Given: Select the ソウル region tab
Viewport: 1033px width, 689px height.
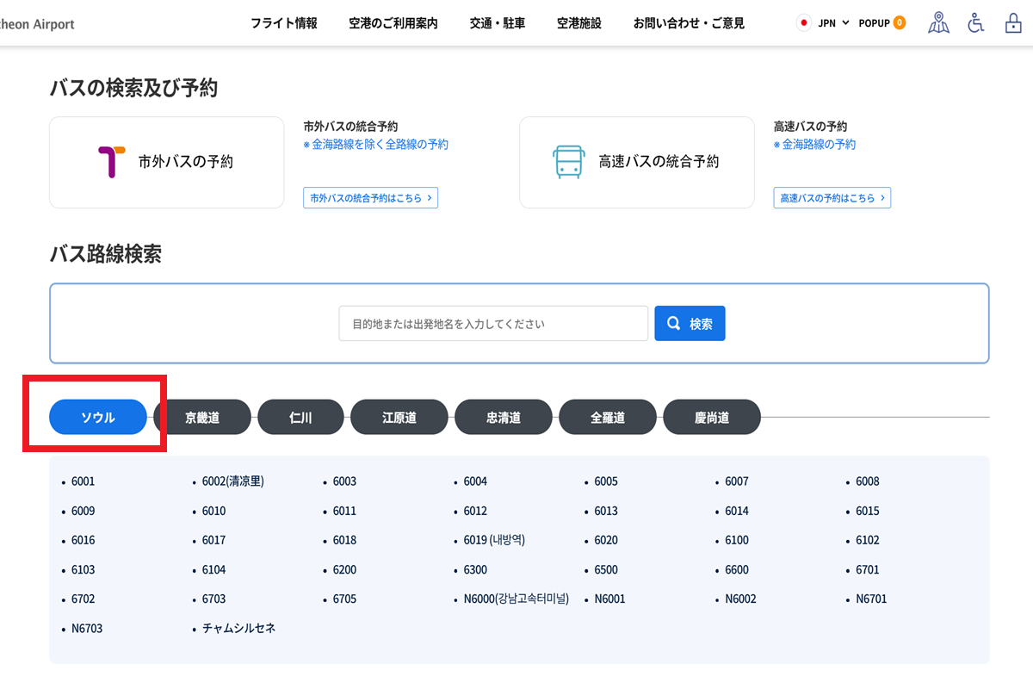Looking at the screenshot, I should [x=98, y=418].
